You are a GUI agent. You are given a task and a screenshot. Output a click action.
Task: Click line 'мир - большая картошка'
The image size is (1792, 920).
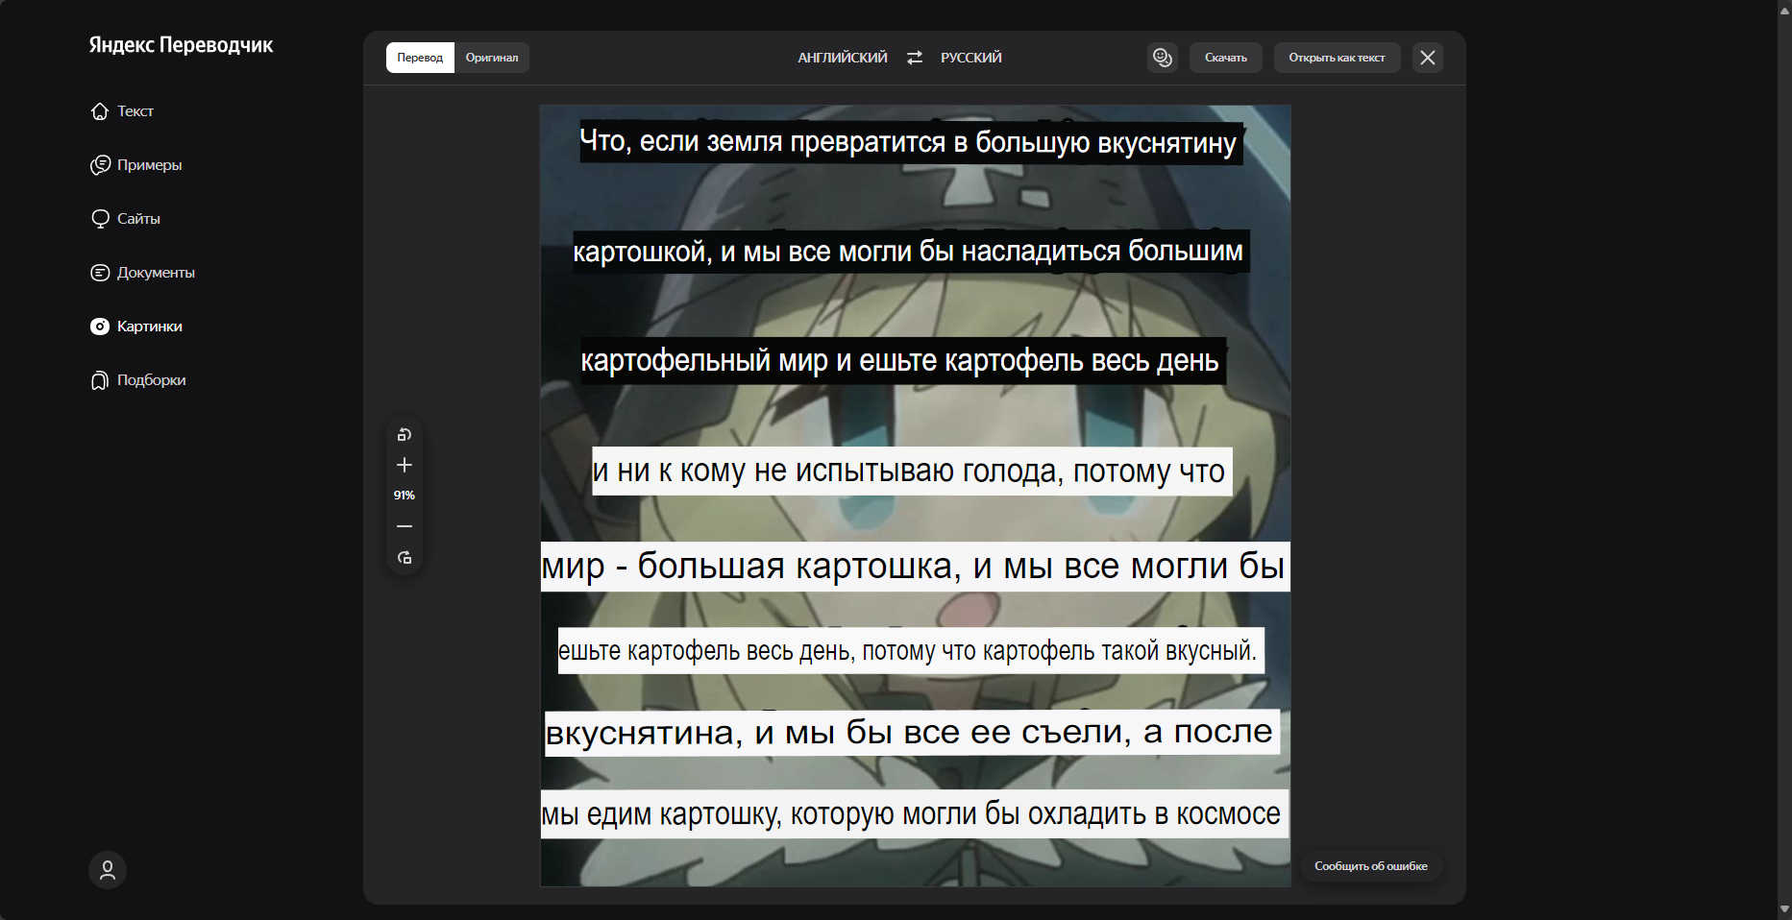(x=914, y=567)
